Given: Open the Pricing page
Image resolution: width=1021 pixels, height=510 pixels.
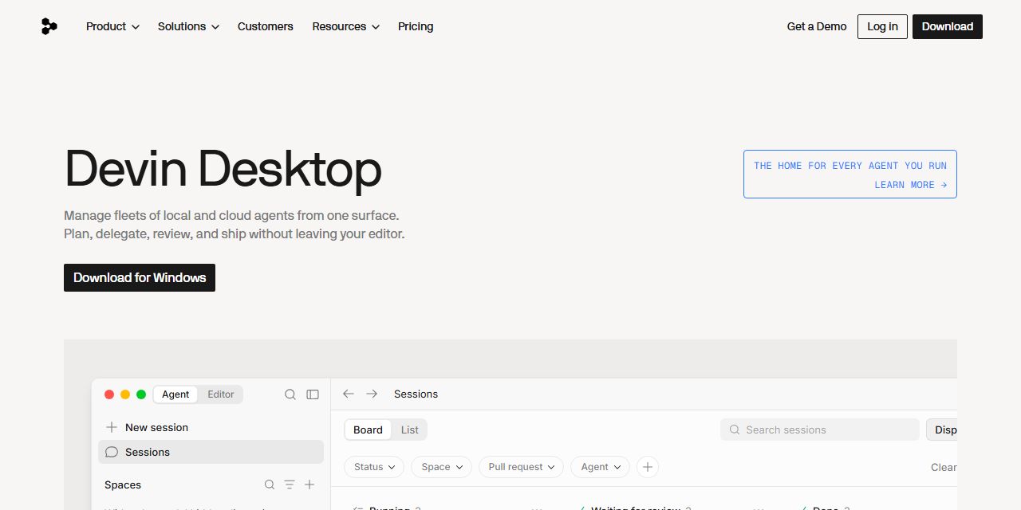Looking at the screenshot, I should click(x=416, y=26).
